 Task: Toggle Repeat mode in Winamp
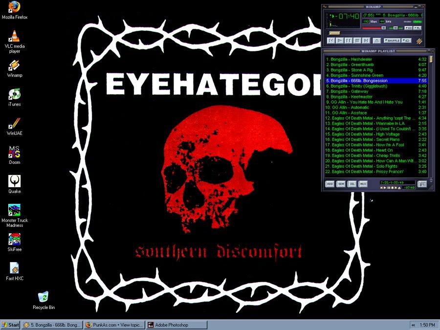(x=407, y=41)
